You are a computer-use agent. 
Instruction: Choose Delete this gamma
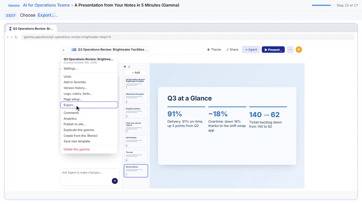(x=89, y=149)
